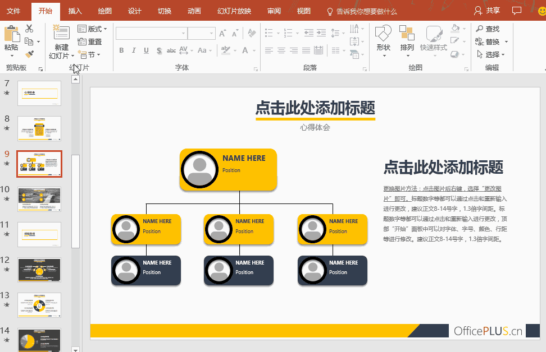Switch to the 切换 Transitions tab
Image resolution: width=546 pixels, height=352 pixels.
coord(165,11)
